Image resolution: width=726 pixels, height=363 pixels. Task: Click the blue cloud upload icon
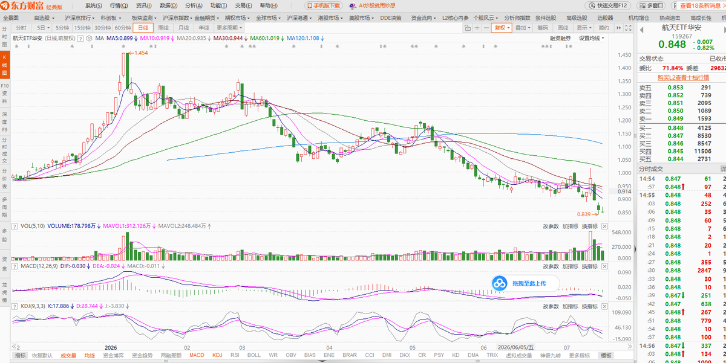pos(499,283)
